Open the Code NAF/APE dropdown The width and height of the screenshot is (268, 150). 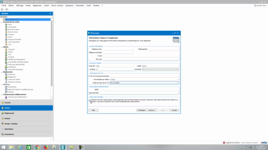click(x=178, y=93)
